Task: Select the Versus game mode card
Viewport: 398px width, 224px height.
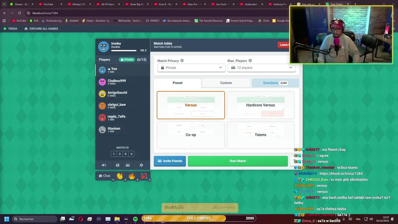Action: point(191,105)
